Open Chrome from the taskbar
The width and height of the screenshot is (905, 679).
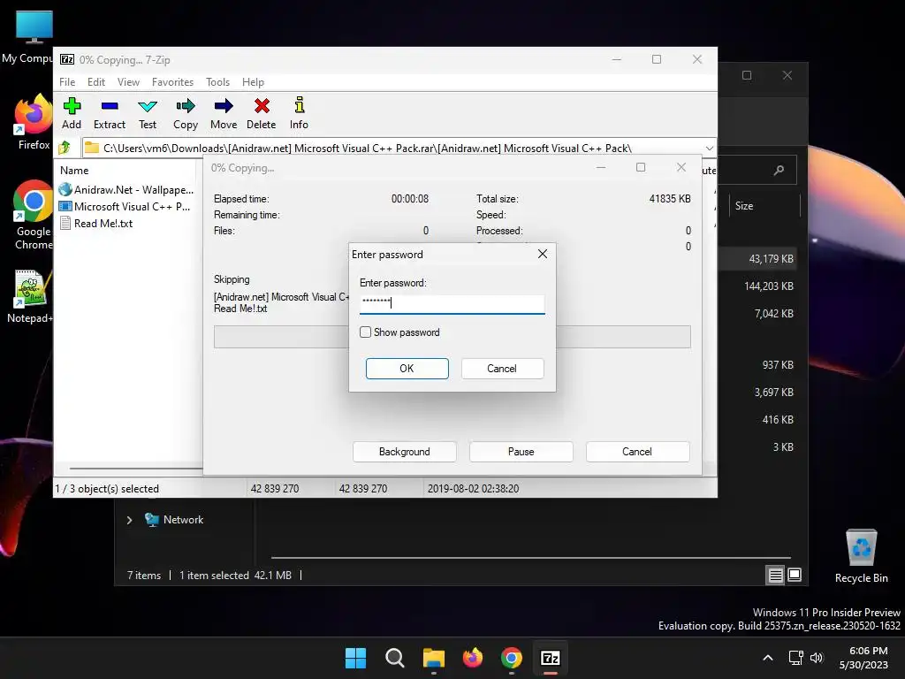tap(512, 658)
